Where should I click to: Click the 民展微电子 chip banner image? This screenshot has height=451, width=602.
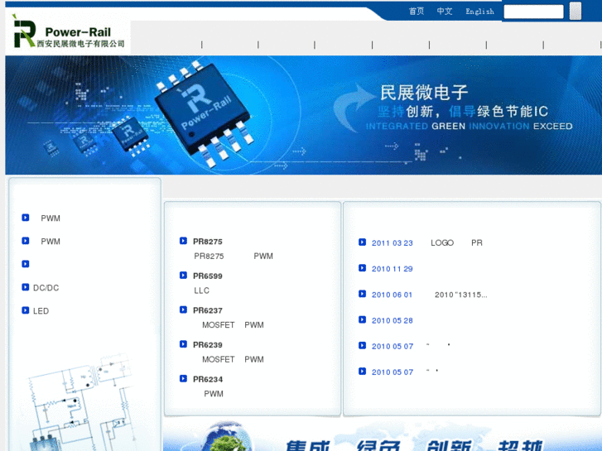click(x=303, y=115)
